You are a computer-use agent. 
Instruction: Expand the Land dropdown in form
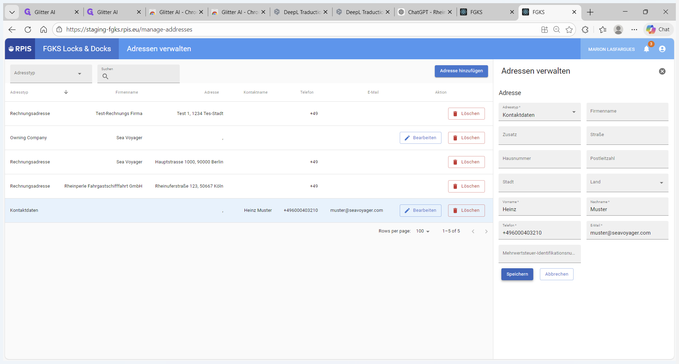point(661,183)
